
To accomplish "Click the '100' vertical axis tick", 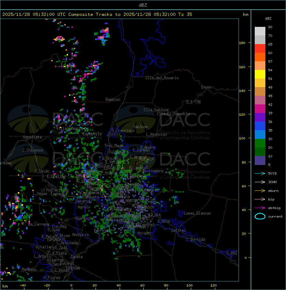I will (x=242, y=138).
